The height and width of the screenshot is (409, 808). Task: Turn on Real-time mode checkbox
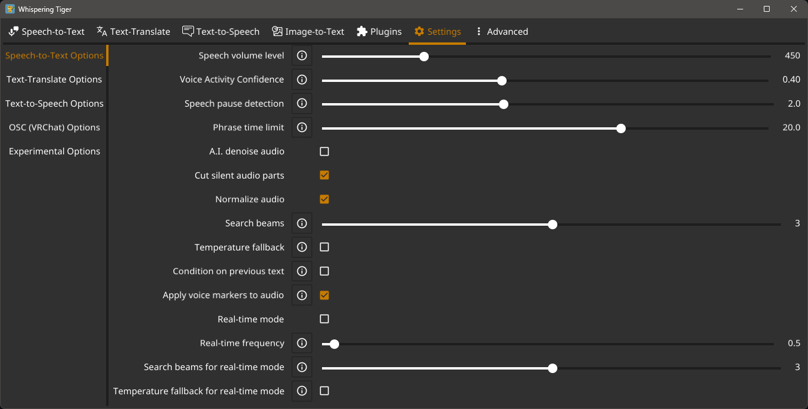pos(324,319)
